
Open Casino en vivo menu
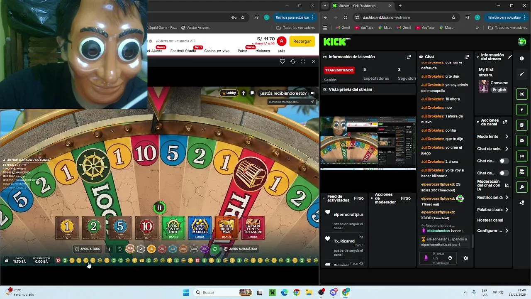(x=217, y=51)
